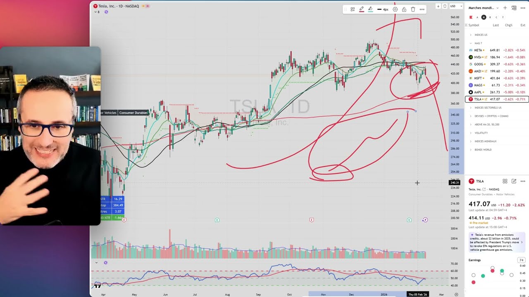Image resolution: width=529 pixels, height=297 pixels.
Task: Grab the drawing toolbar drag handle
Action: click(x=346, y=9)
